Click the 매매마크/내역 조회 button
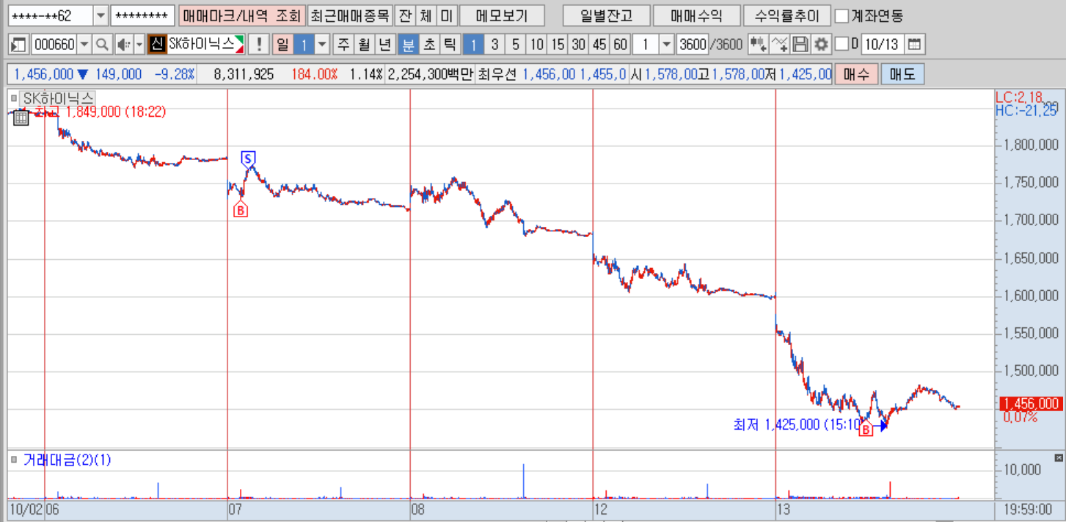 click(x=241, y=15)
